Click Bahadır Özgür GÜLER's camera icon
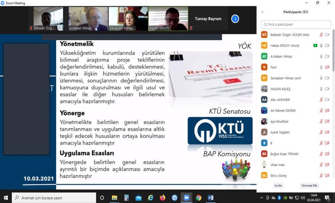 coord(327,35)
